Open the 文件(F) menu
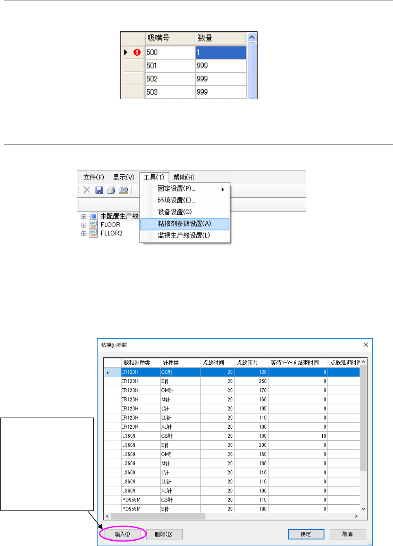This screenshot has width=393, height=546. (94, 177)
